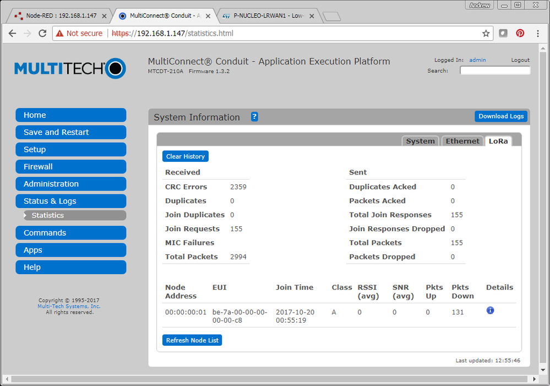Click the Andrew profile button

click(480, 5)
